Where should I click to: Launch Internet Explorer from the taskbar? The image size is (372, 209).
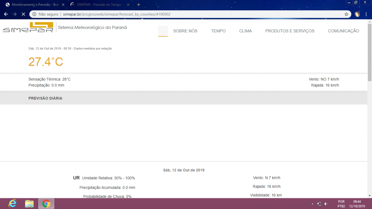(12, 203)
